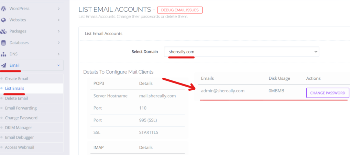Open DKIM Manager from sidebar
The image size is (350, 155).
[x=19, y=128]
